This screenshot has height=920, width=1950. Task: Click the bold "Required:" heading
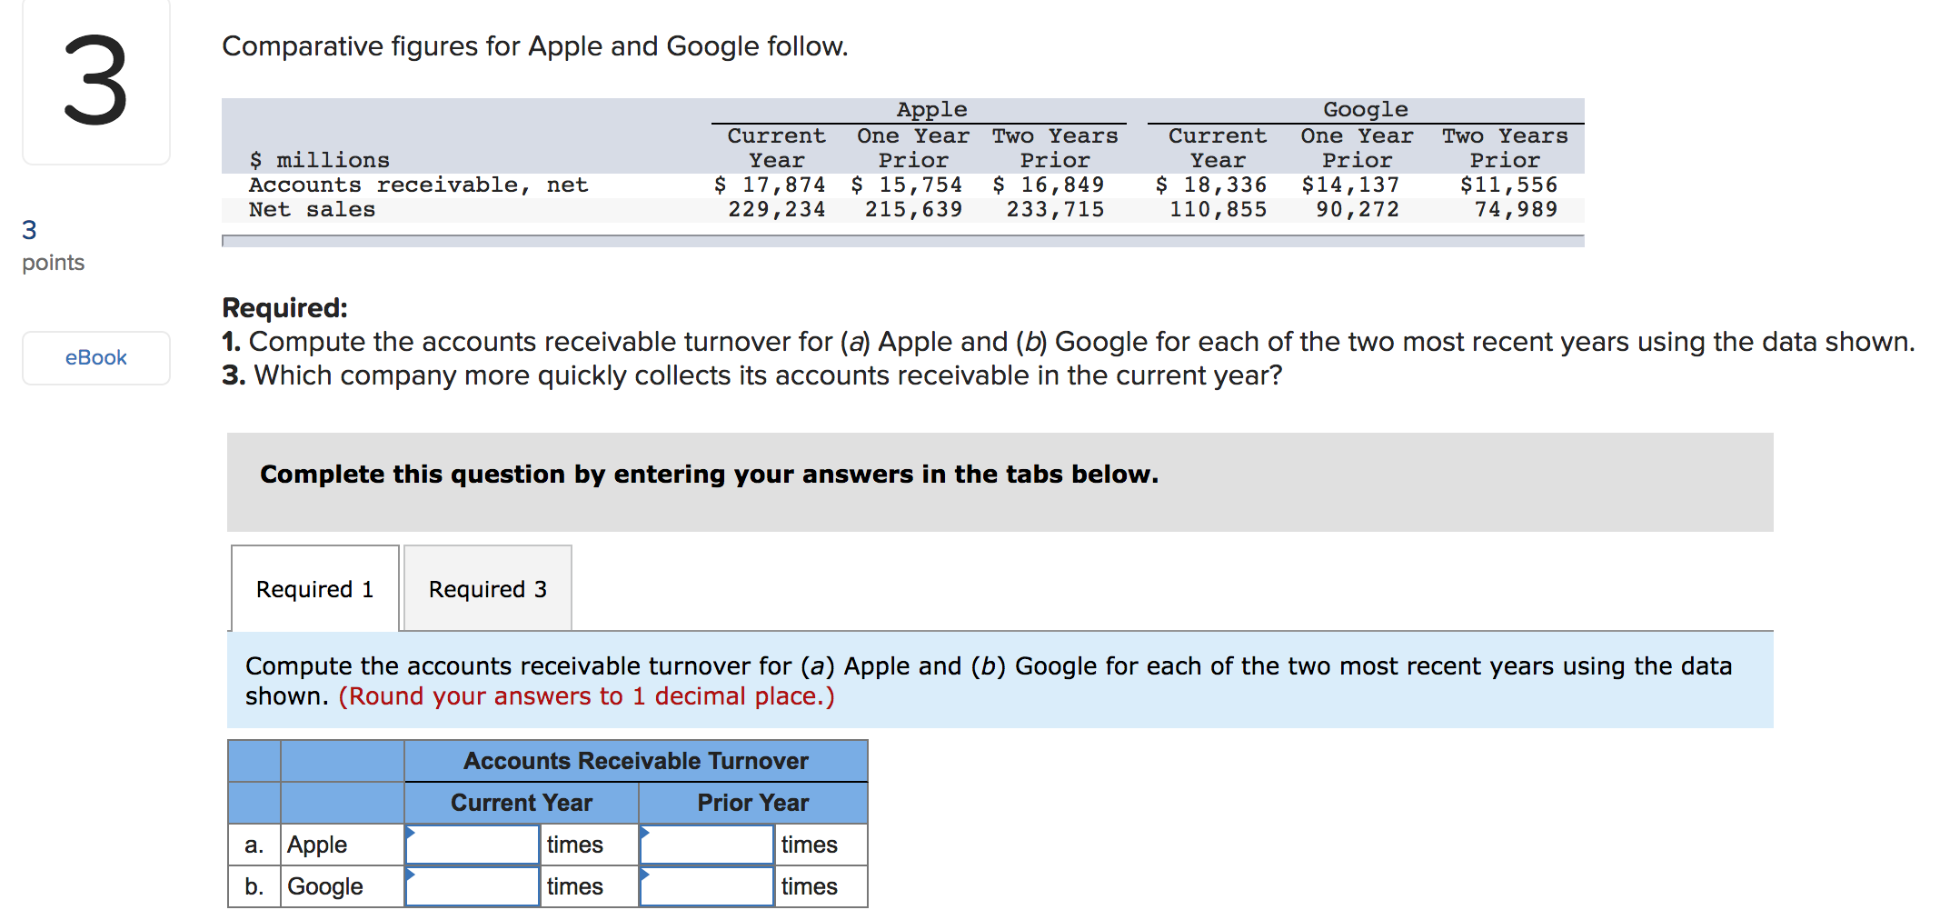tap(285, 308)
